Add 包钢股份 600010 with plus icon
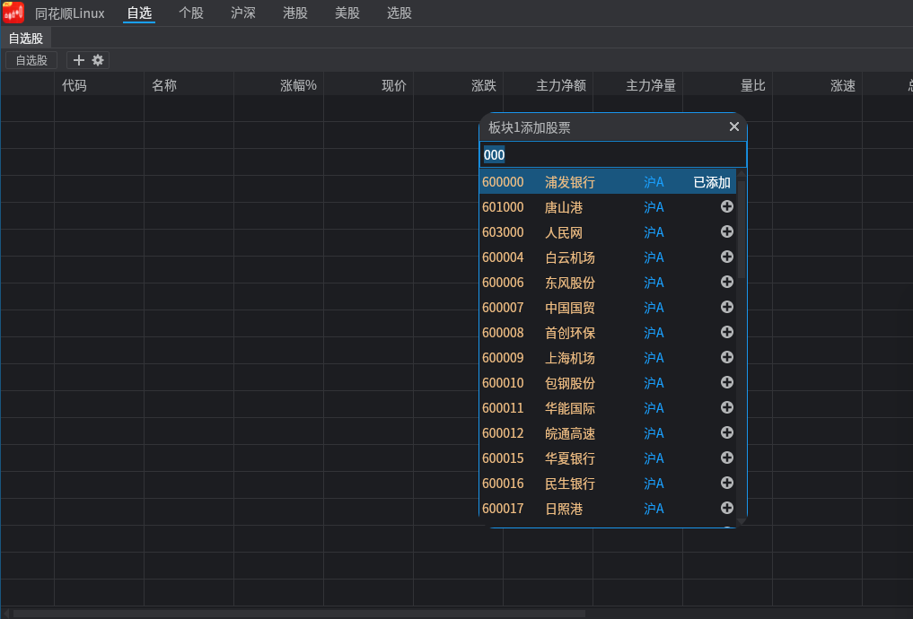The height and width of the screenshot is (619, 913). [726, 382]
